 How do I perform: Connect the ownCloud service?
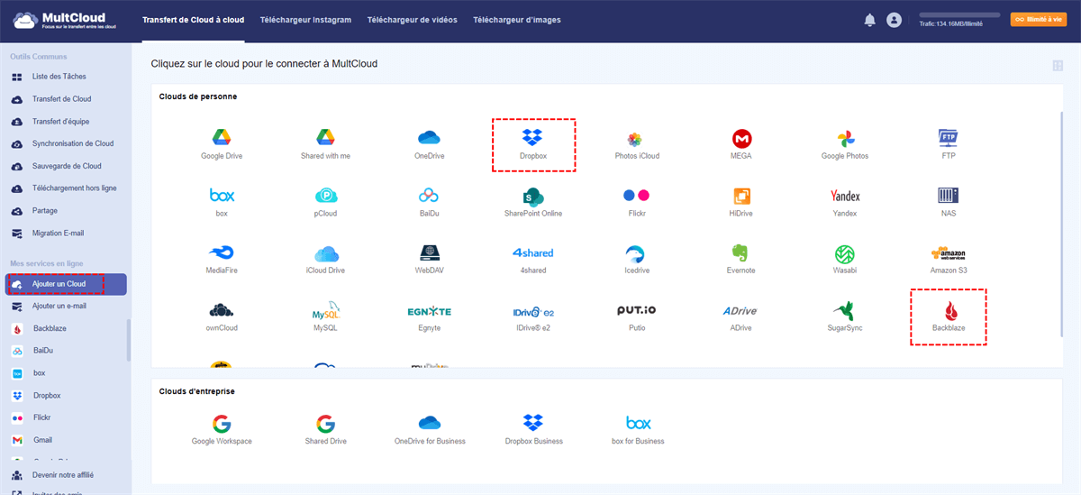point(222,311)
